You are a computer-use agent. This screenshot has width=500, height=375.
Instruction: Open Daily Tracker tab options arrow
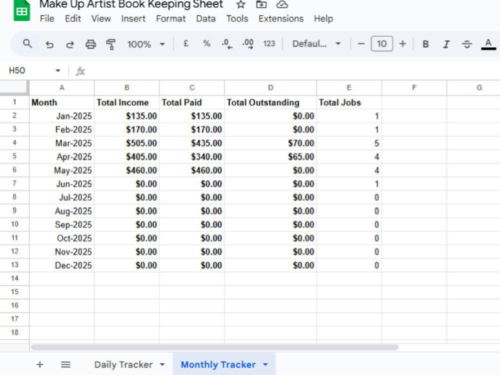[x=162, y=364]
